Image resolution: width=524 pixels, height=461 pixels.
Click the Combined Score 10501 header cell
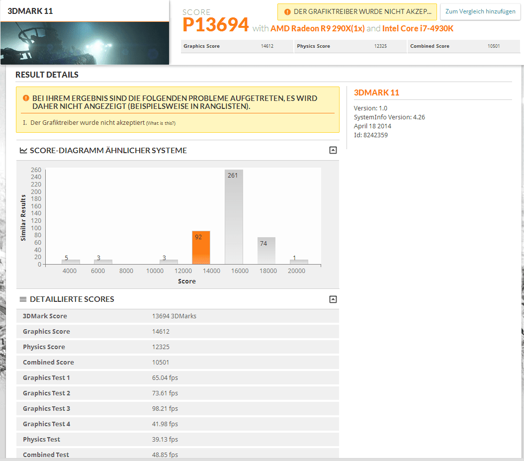(x=464, y=46)
